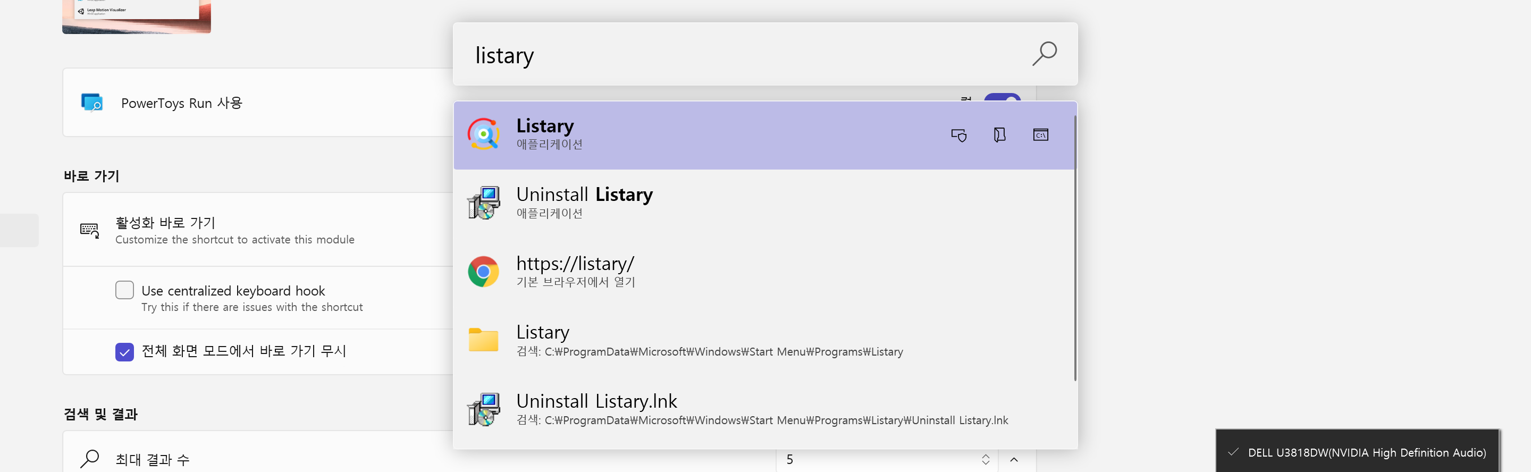Viewport: 1531px width, 472px height.
Task: Open containing folder icon for Listary
Action: pos(999,135)
